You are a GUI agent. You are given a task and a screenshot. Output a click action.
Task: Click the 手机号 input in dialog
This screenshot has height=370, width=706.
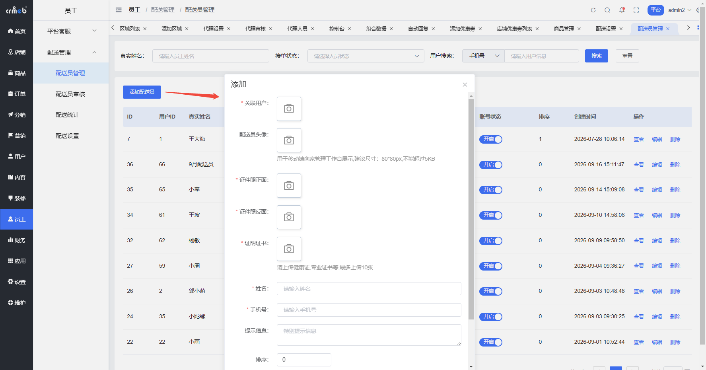pyautogui.click(x=369, y=310)
